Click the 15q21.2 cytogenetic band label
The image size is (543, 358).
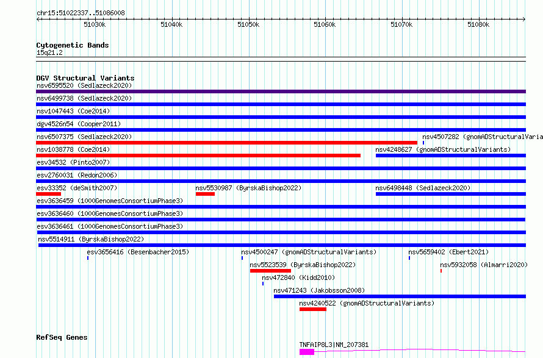point(49,52)
